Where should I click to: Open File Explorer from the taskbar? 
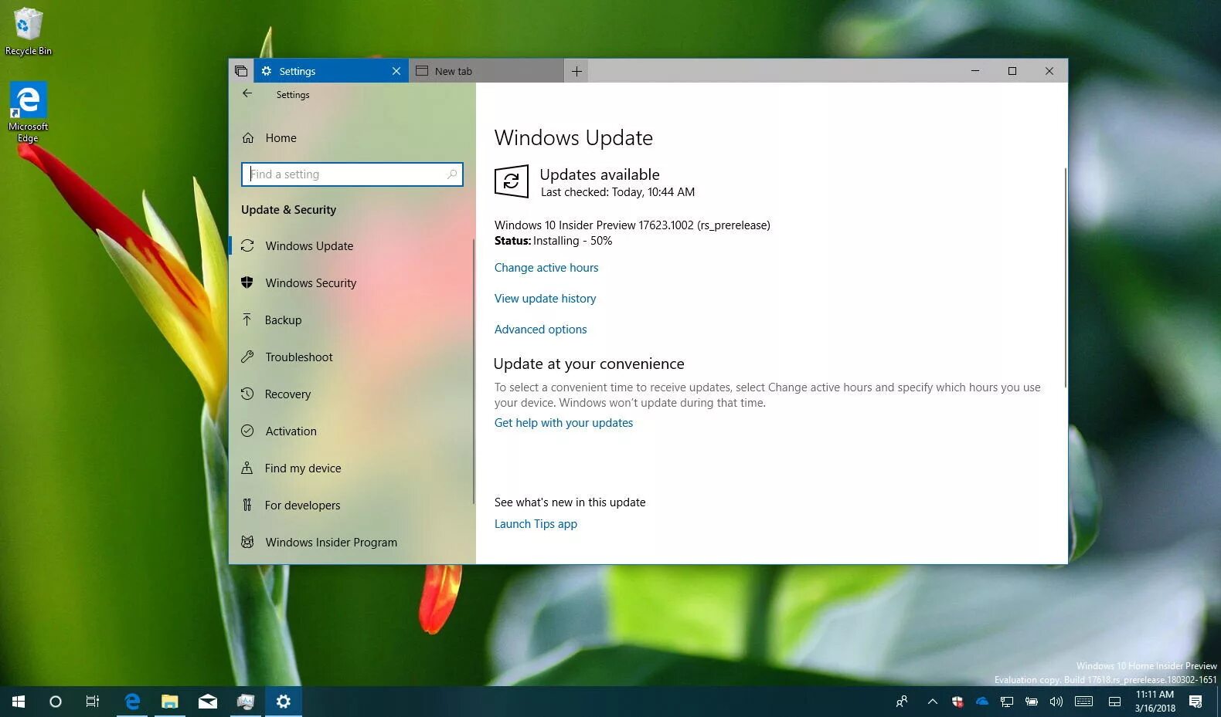pyautogui.click(x=170, y=702)
